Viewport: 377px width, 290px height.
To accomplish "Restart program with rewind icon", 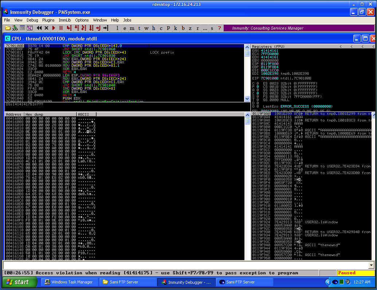I will 39,28.
